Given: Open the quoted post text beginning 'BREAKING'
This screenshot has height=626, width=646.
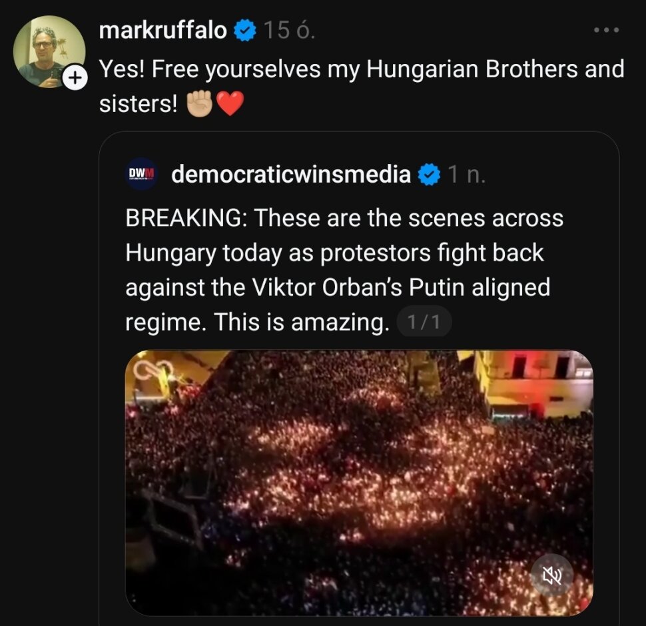Looking at the screenshot, I should 344,270.
